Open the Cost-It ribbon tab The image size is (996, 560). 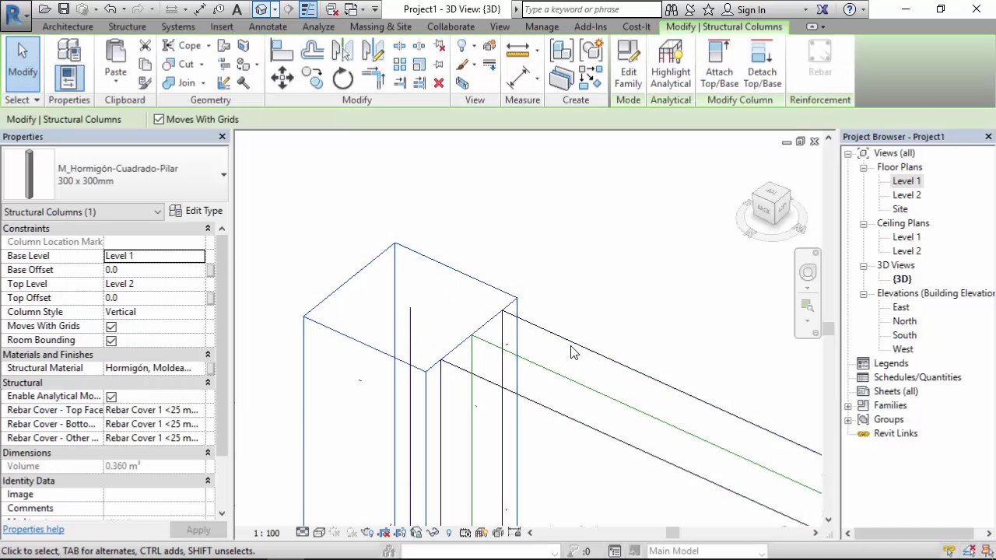[x=637, y=26]
